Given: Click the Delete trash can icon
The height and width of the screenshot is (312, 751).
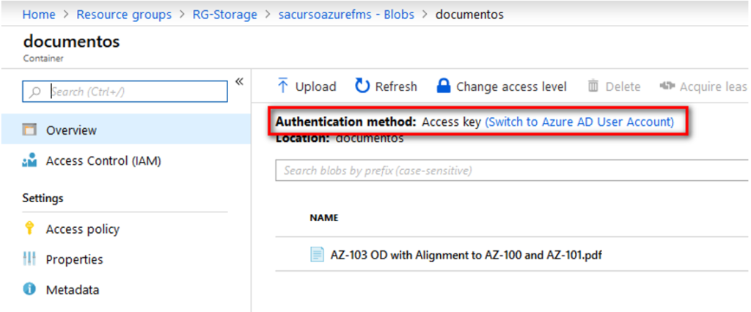Looking at the screenshot, I should tap(593, 86).
